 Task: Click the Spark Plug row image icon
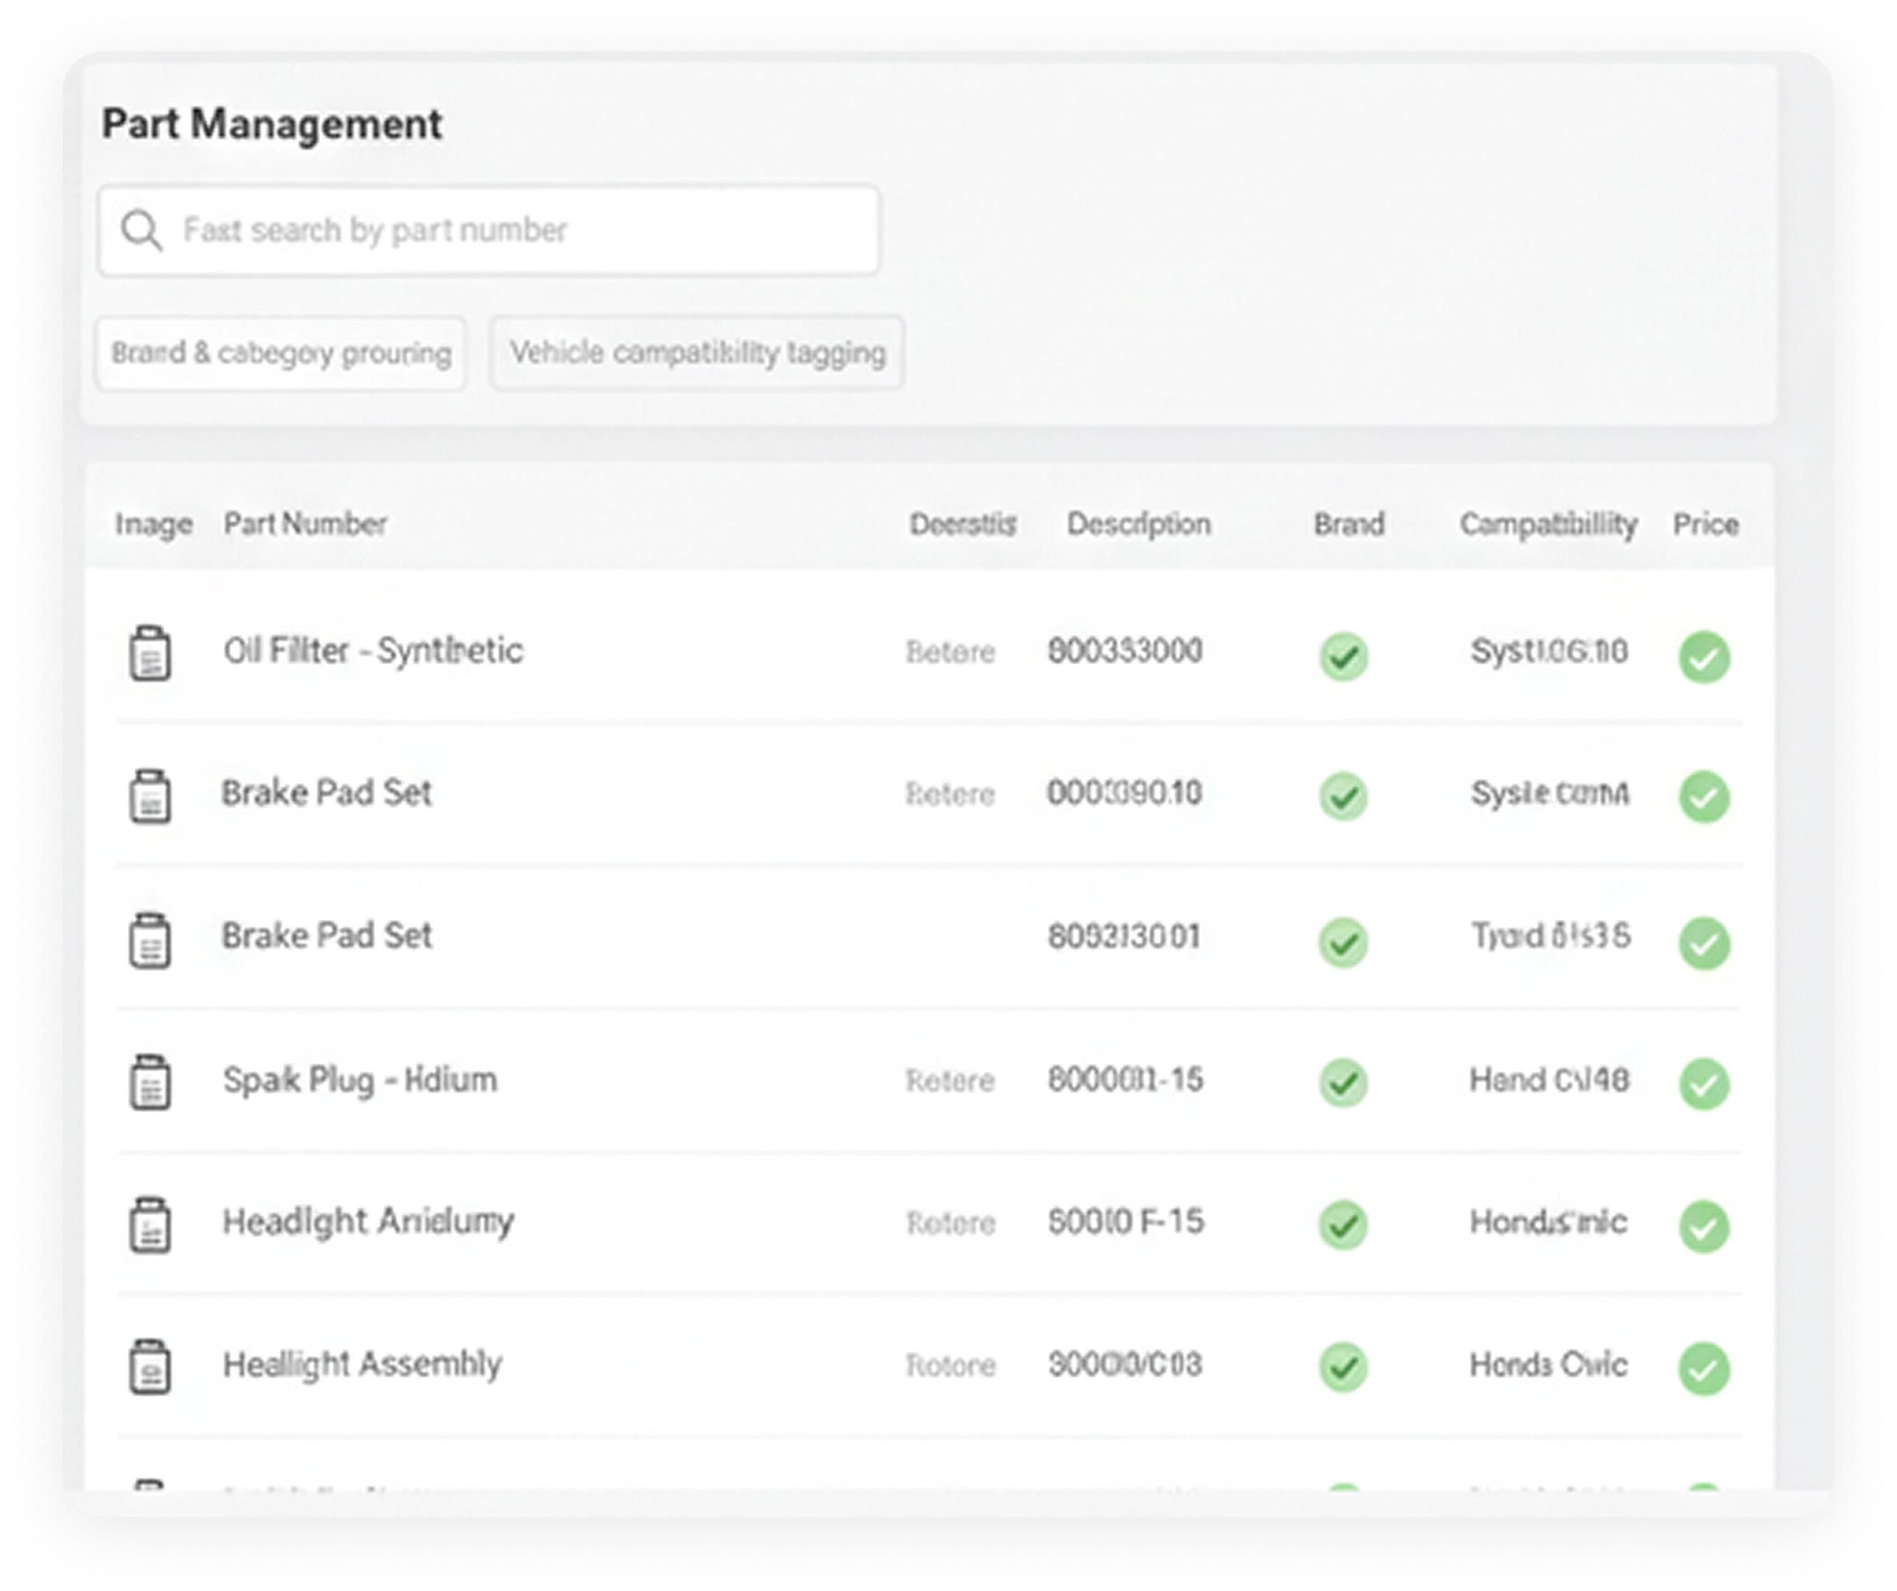[x=150, y=1081]
